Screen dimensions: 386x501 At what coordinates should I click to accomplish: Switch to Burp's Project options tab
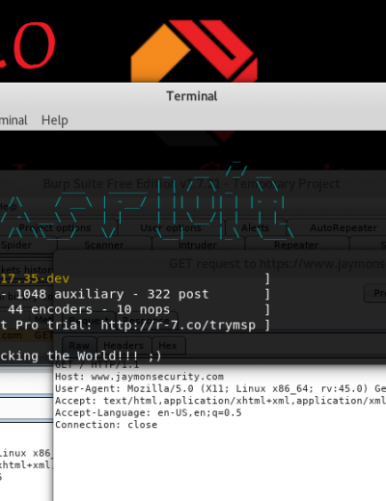(55, 228)
